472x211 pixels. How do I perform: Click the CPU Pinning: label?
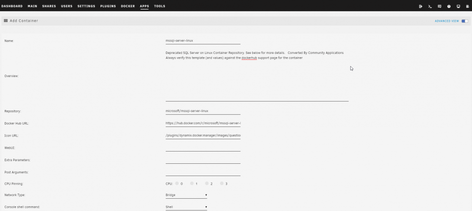[14, 184]
